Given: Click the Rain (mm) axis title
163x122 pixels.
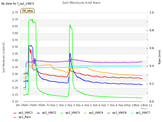Looking at the screenshot, I should (159, 57).
